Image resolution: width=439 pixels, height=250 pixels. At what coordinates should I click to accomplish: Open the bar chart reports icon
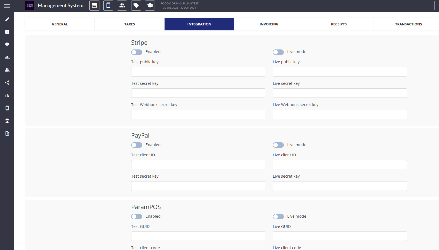point(7,95)
